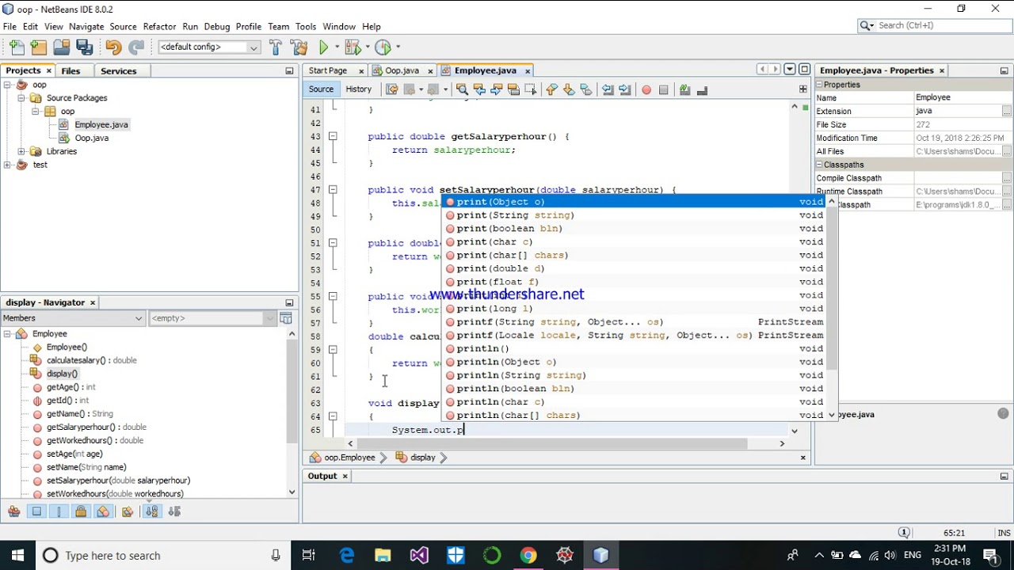Click the Undo arrow icon
Image resolution: width=1014 pixels, height=570 pixels.
pos(113,47)
